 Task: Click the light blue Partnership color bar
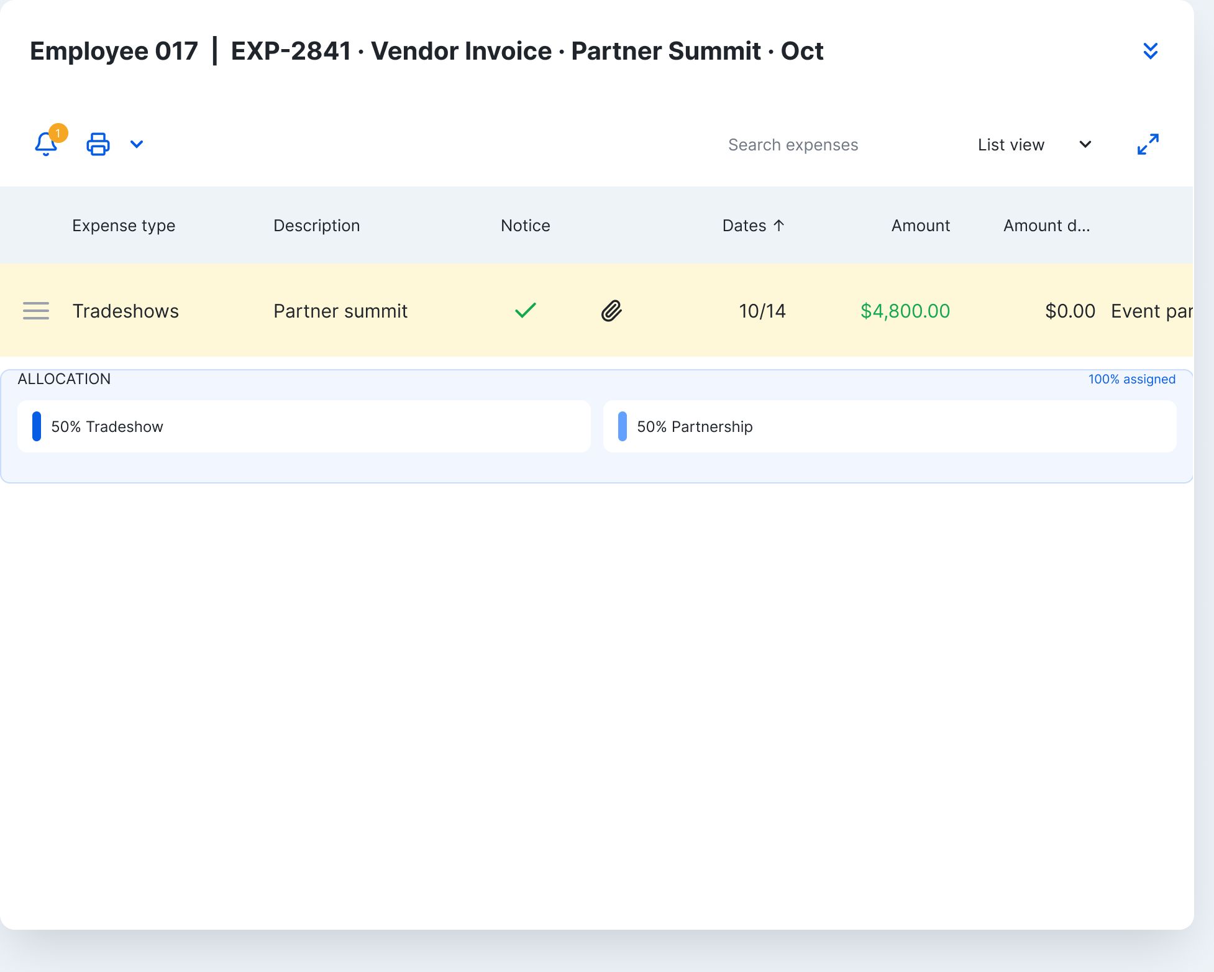tap(623, 426)
